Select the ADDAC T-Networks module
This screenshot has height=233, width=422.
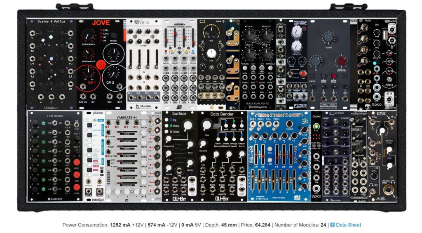pyautogui.click(x=335, y=156)
